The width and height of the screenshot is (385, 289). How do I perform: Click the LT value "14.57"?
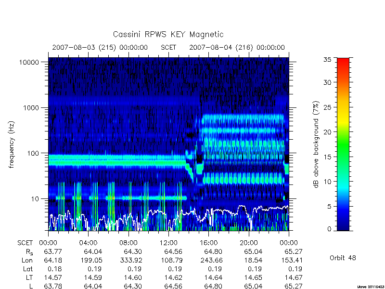click(53, 277)
